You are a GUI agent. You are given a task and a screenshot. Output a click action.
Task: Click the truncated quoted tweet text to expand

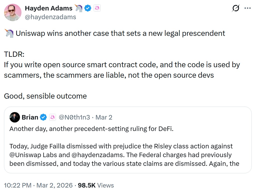tap(125, 164)
